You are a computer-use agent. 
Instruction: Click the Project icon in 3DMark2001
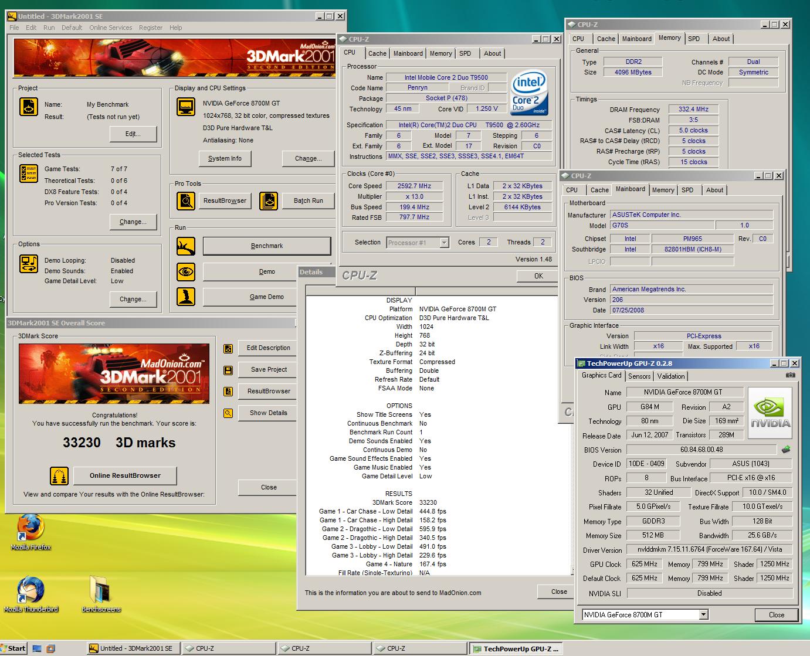click(x=29, y=107)
